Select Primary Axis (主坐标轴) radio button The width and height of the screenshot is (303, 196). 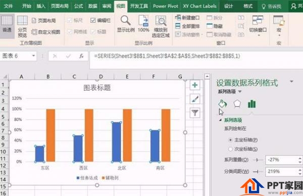click(230, 140)
